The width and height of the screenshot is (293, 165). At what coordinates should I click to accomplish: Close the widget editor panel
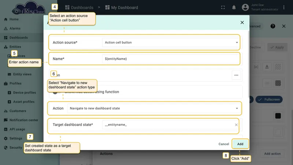[284, 26]
